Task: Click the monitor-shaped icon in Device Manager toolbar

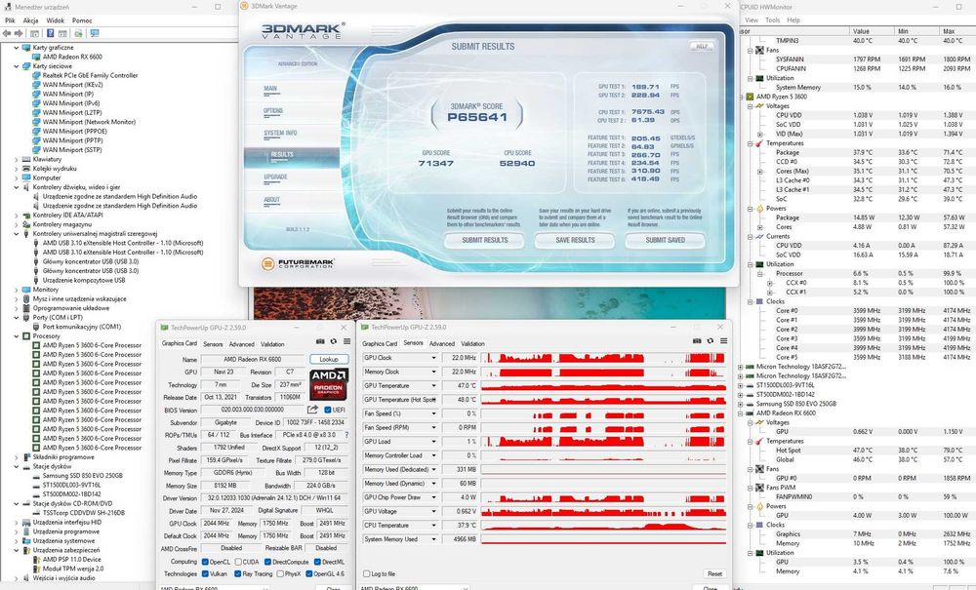Action: coord(95,33)
